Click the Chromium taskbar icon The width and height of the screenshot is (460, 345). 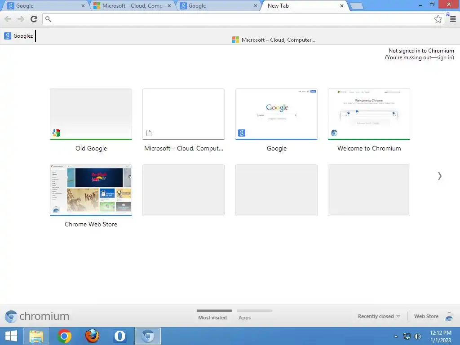(148, 336)
